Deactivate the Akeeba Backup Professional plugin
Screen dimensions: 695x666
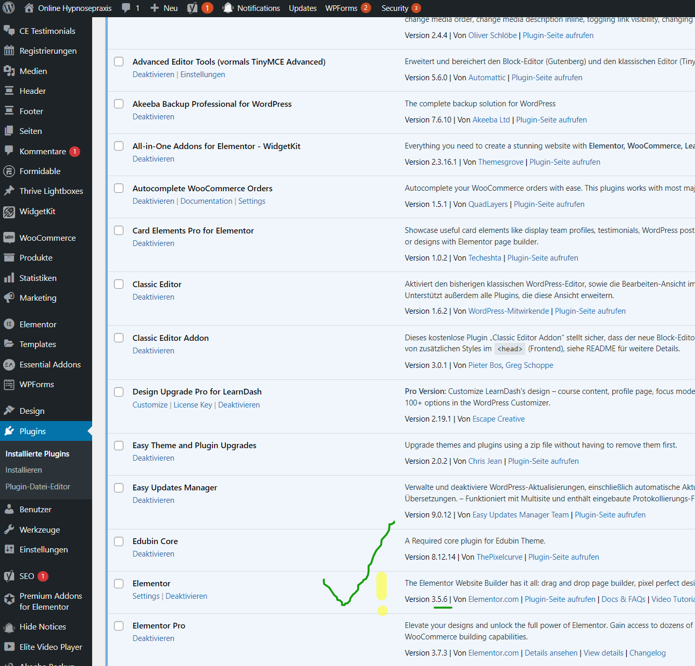[x=153, y=117]
